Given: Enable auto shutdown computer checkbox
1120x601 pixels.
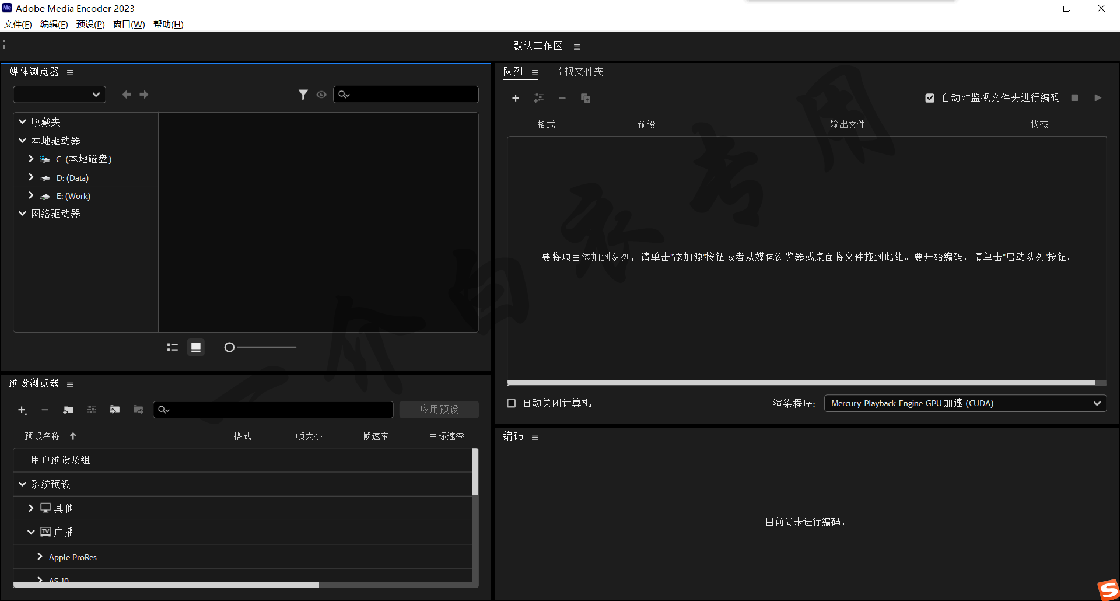Looking at the screenshot, I should (x=512, y=403).
